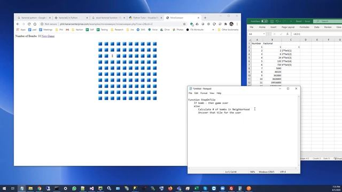Open the Chrome extensions puzzle icon
Screen dimensions: 342x192
pyautogui.click(x=226, y=24)
